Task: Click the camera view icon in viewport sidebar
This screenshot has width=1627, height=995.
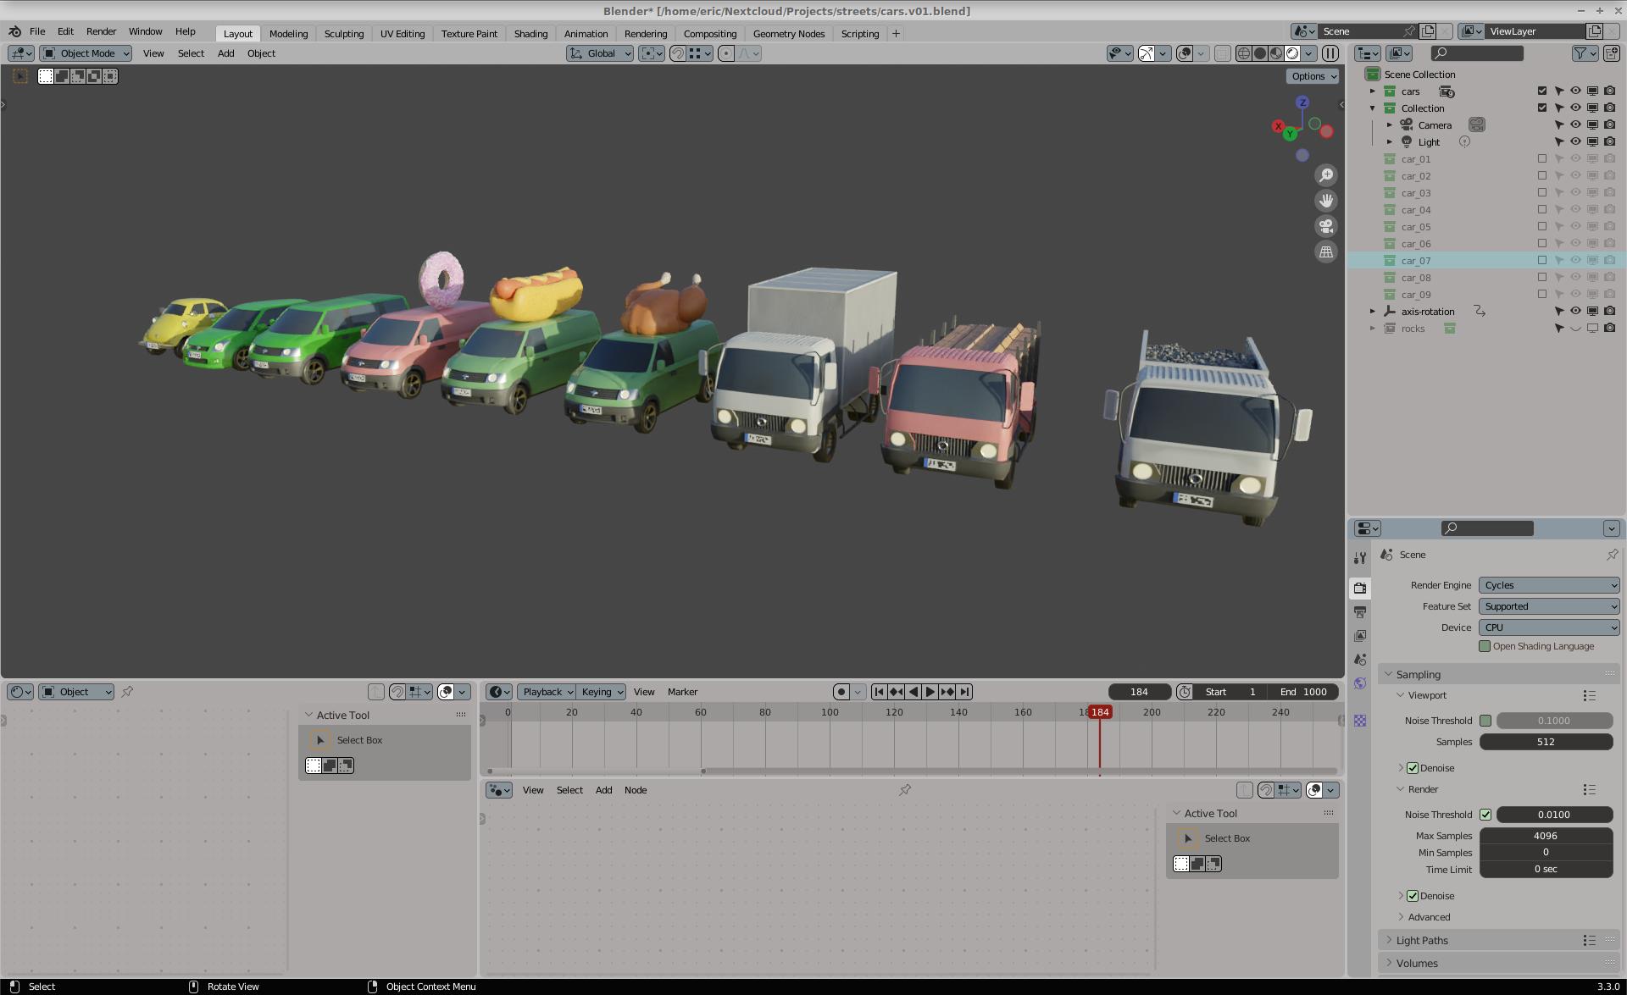Action: pyautogui.click(x=1325, y=226)
